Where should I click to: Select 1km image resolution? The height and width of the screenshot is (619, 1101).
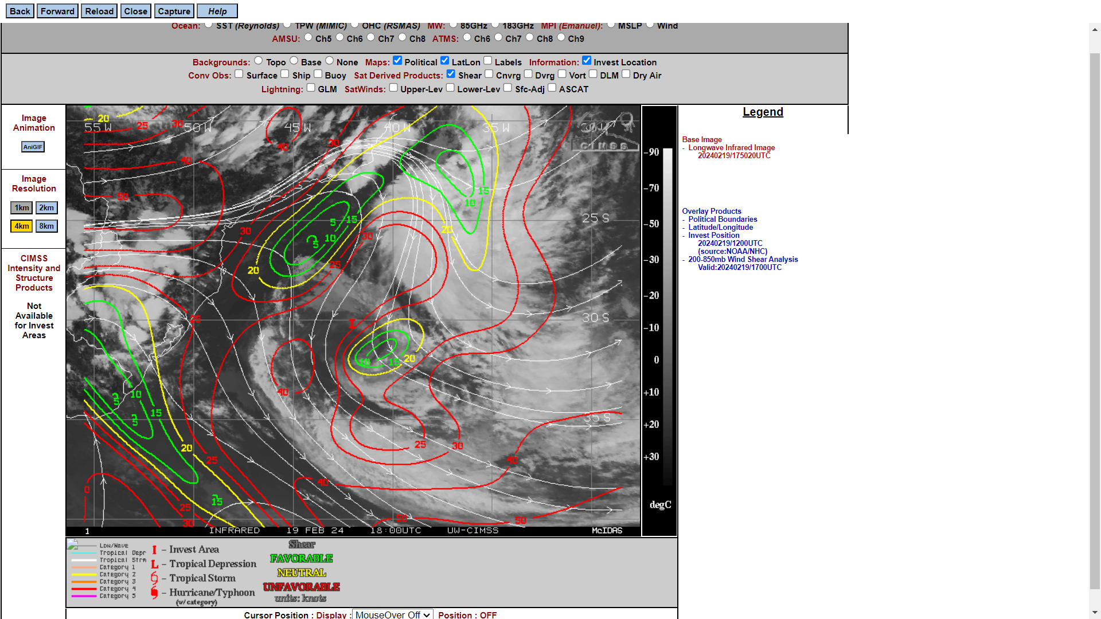(22, 208)
